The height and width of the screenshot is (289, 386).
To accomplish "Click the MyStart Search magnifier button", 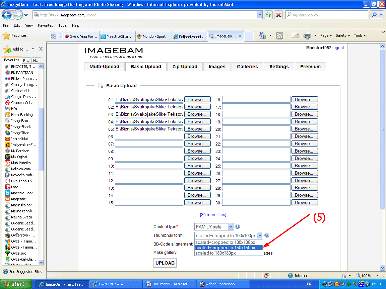I will click(x=374, y=15).
